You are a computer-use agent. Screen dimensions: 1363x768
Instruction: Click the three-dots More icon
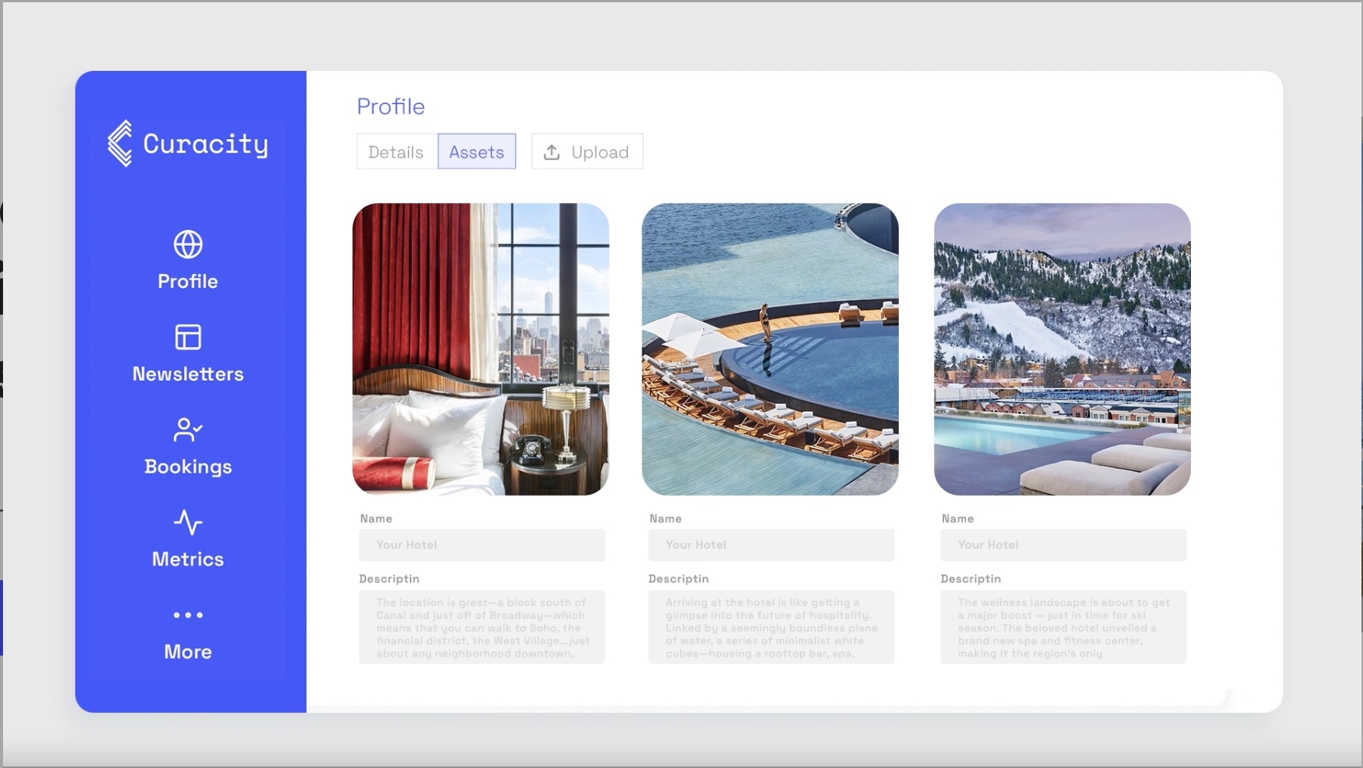coord(188,615)
